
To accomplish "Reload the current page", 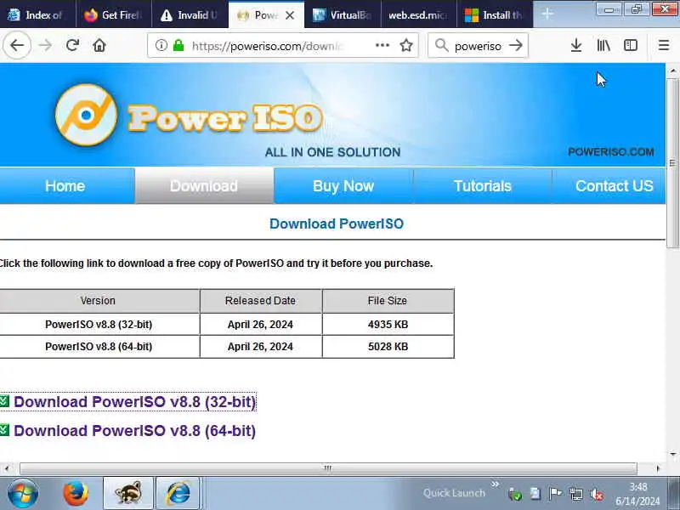I will click(72, 45).
